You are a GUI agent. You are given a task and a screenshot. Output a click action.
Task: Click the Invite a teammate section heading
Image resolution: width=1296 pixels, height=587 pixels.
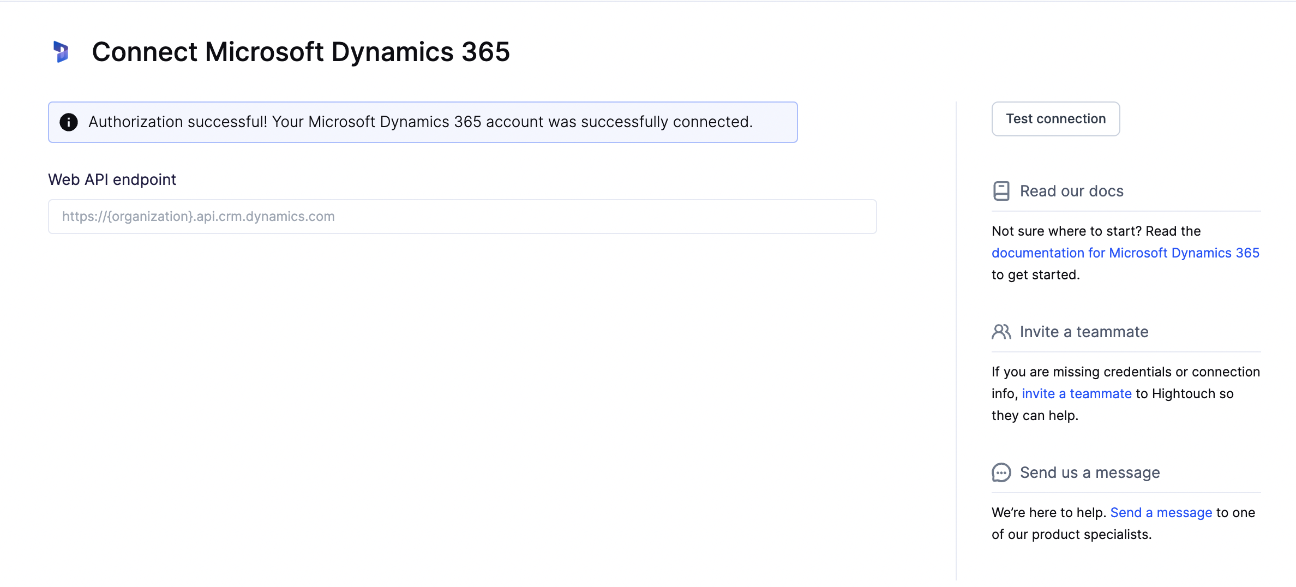(x=1084, y=332)
